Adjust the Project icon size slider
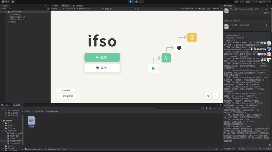The image size is (272, 152). [216, 149]
